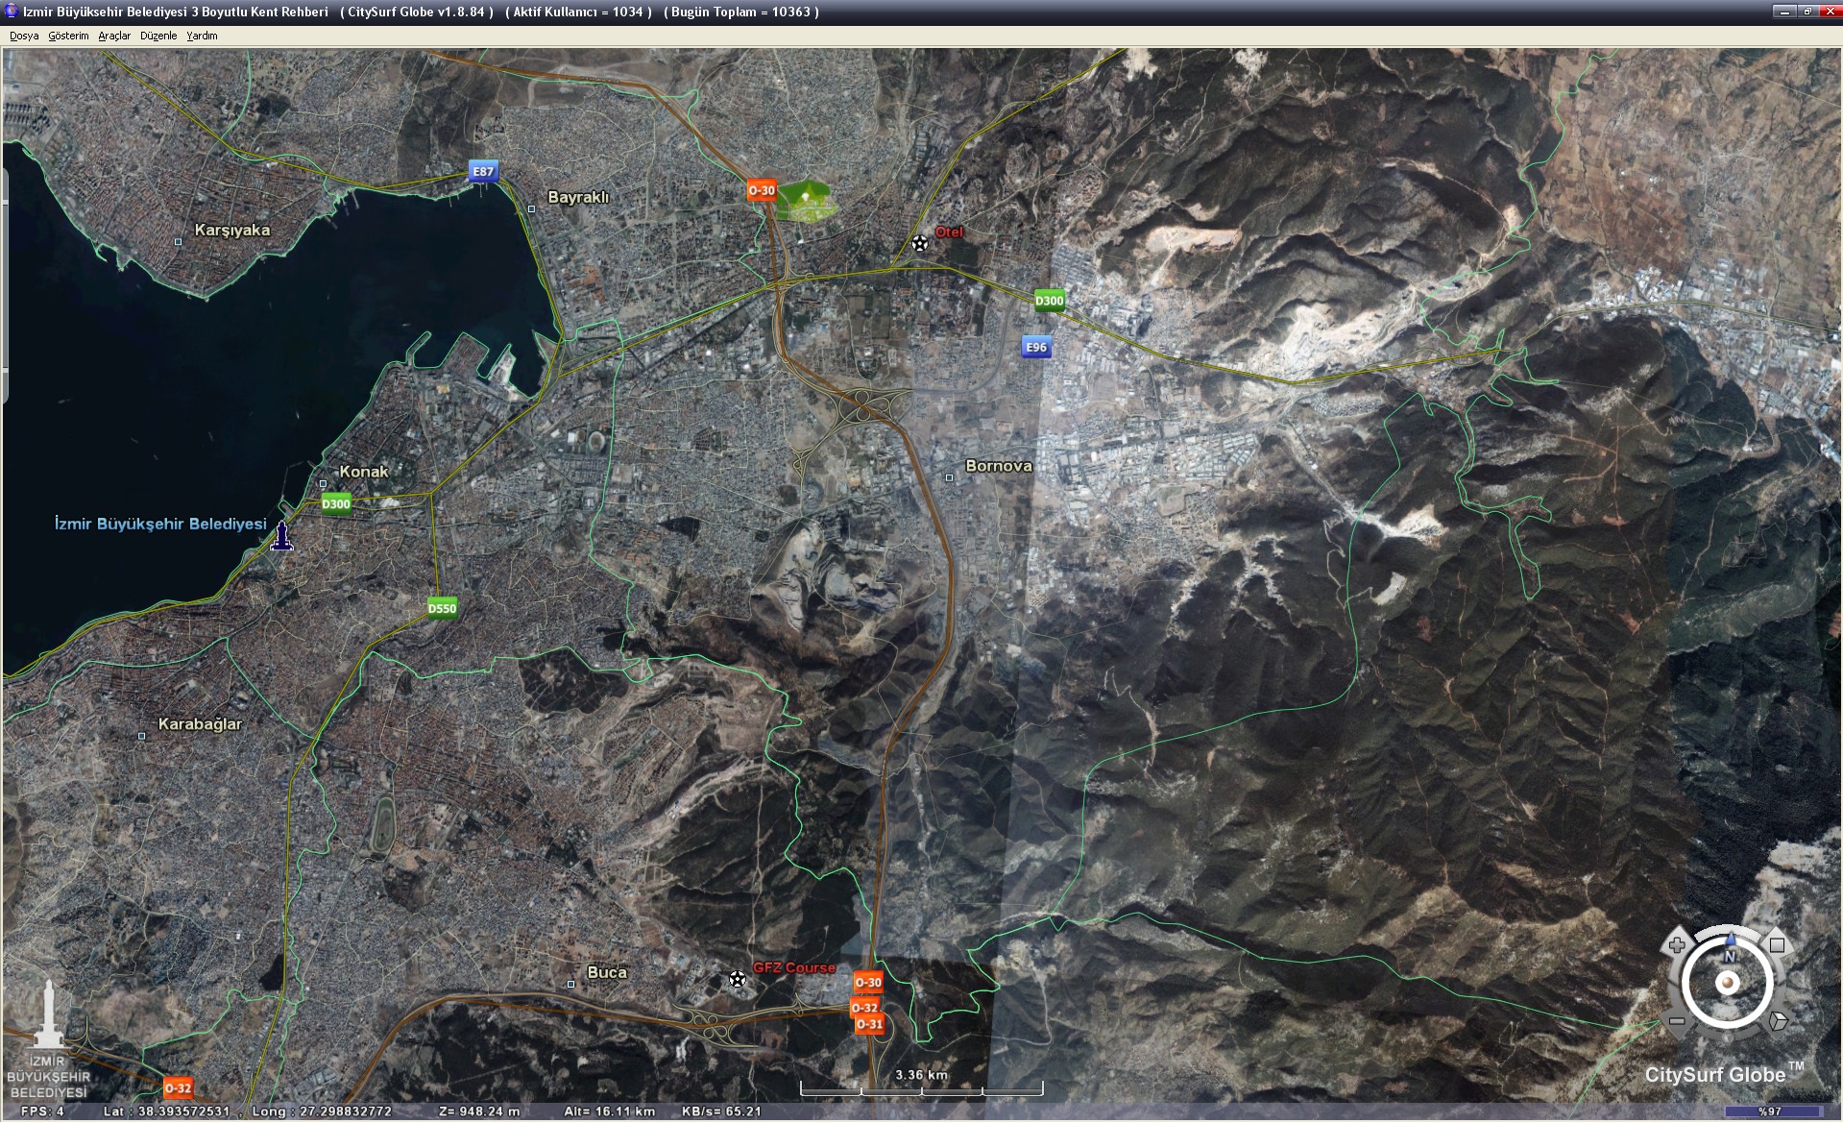Open the Dosya menu
The image size is (1843, 1123).
pos(24,36)
